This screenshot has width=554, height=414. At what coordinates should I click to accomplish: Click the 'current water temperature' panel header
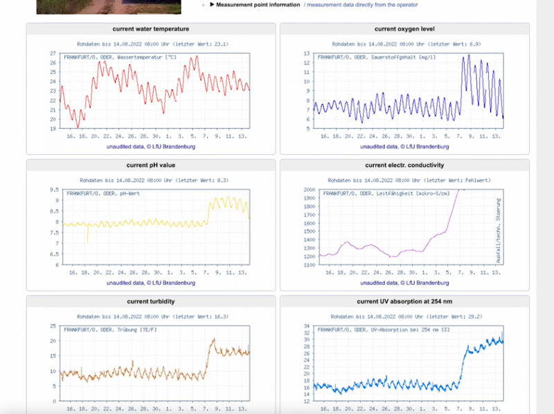pos(151,29)
